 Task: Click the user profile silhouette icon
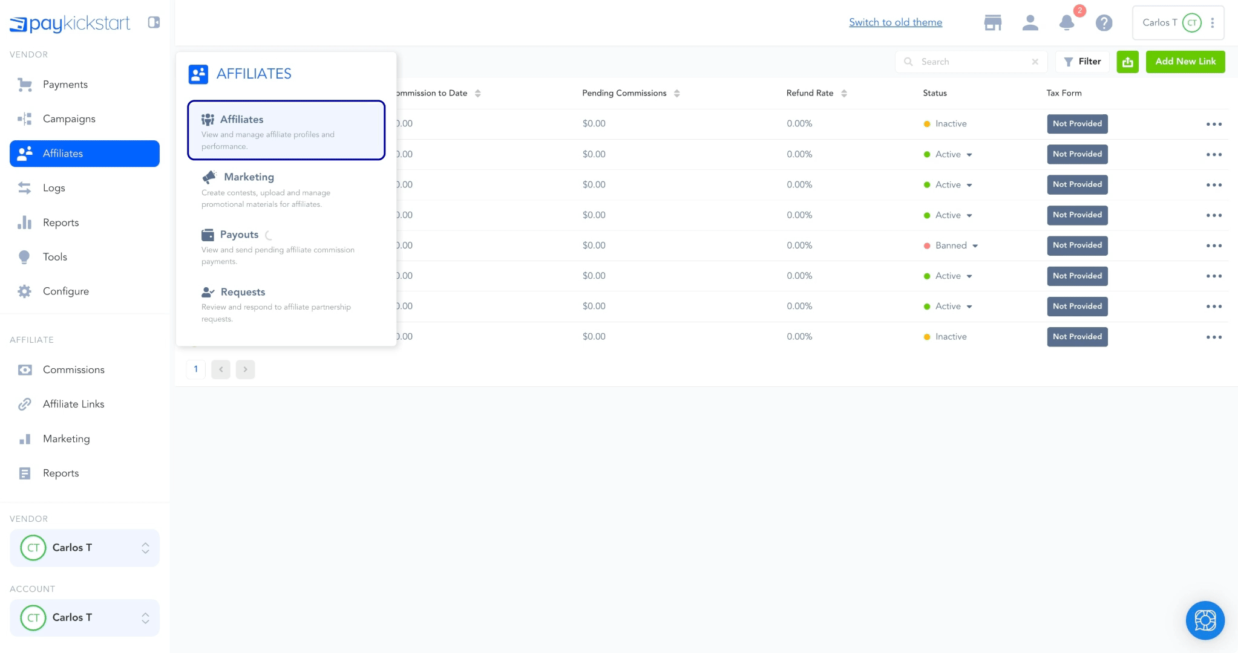1030,23
